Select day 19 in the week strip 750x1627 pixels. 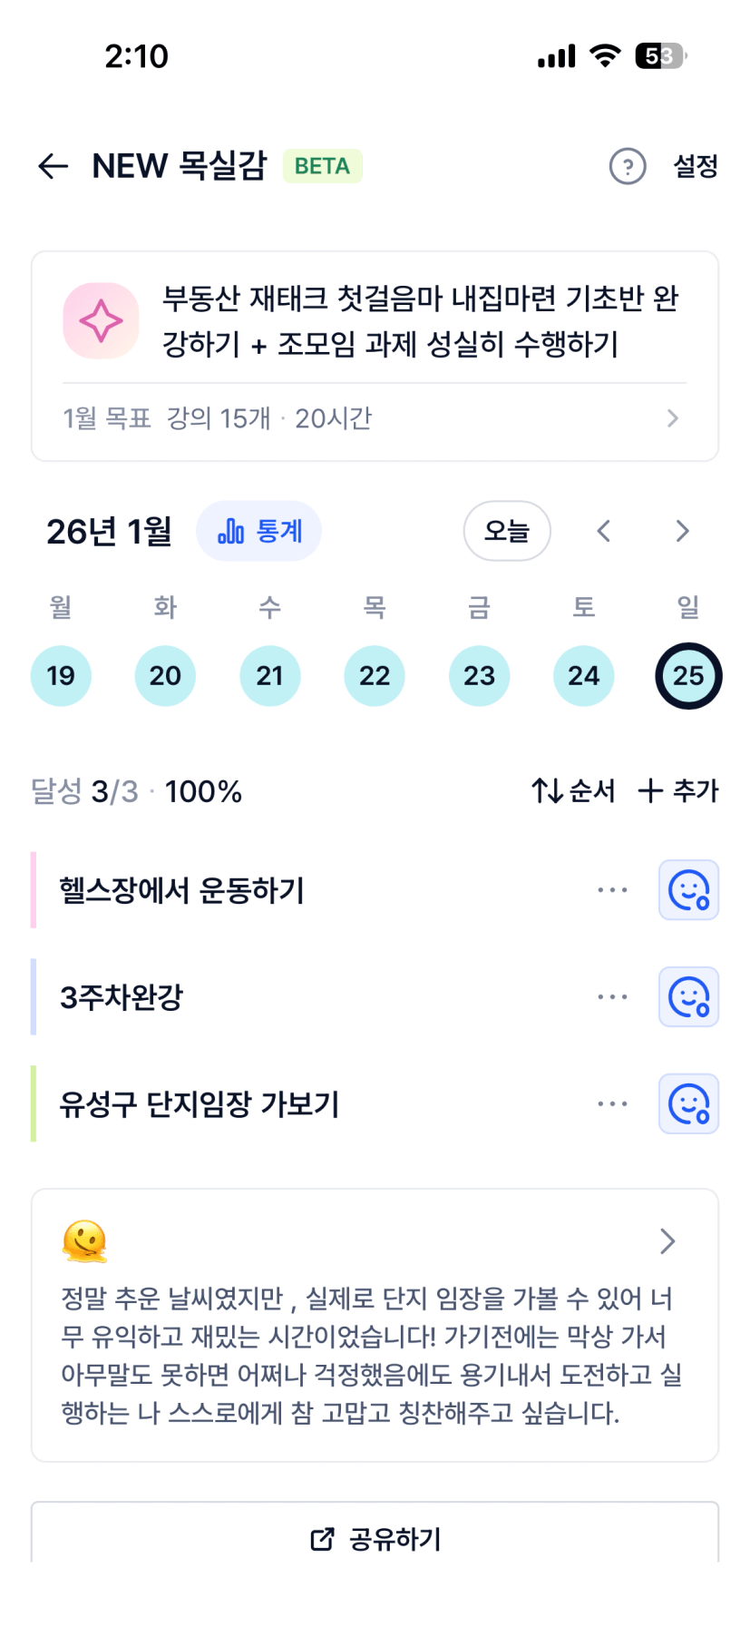[61, 676]
